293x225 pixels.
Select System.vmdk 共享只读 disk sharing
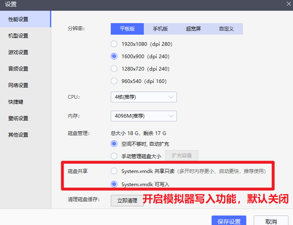[114, 171]
